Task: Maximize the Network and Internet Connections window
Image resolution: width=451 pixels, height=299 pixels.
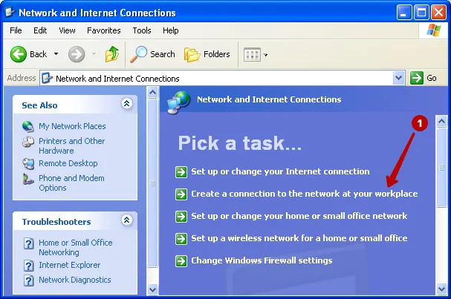Action: (x=421, y=13)
